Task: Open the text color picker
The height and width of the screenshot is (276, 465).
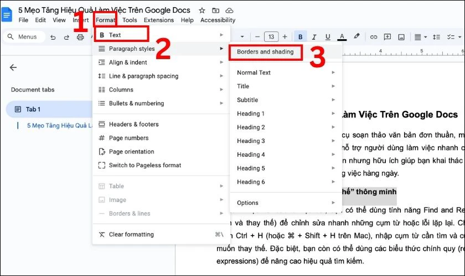Action: [342, 36]
